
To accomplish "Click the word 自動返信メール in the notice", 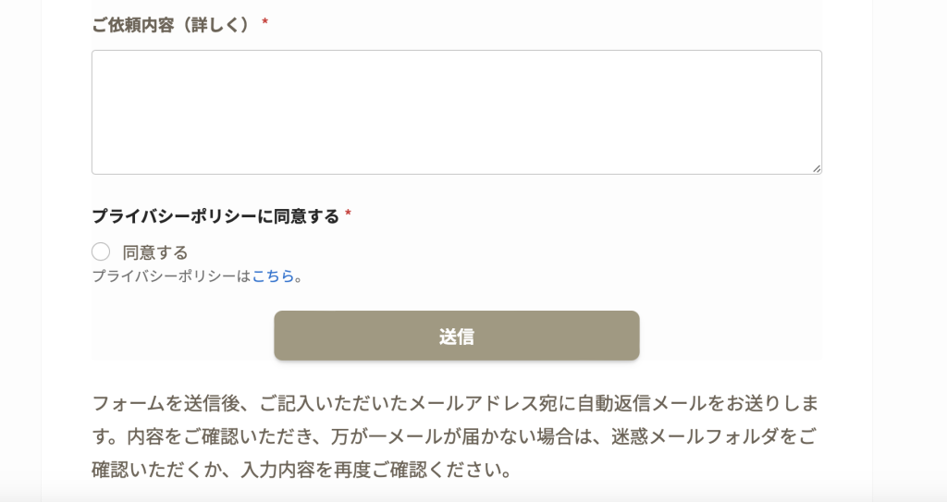I will pos(641,405).
